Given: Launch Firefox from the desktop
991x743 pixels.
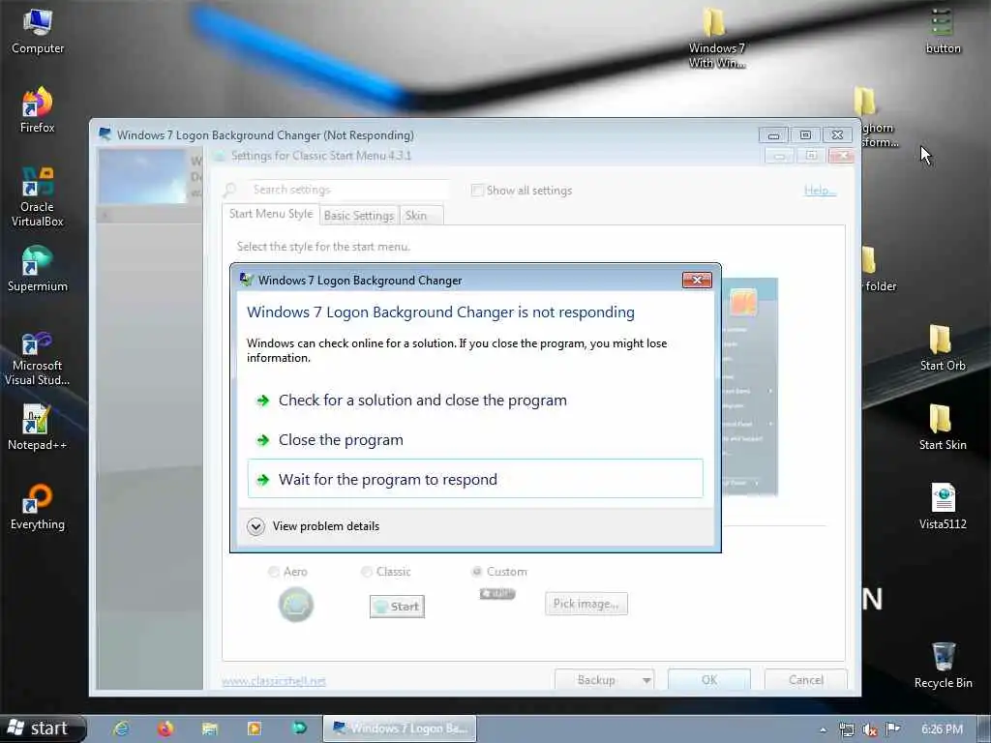Looking at the screenshot, I should click(x=38, y=110).
